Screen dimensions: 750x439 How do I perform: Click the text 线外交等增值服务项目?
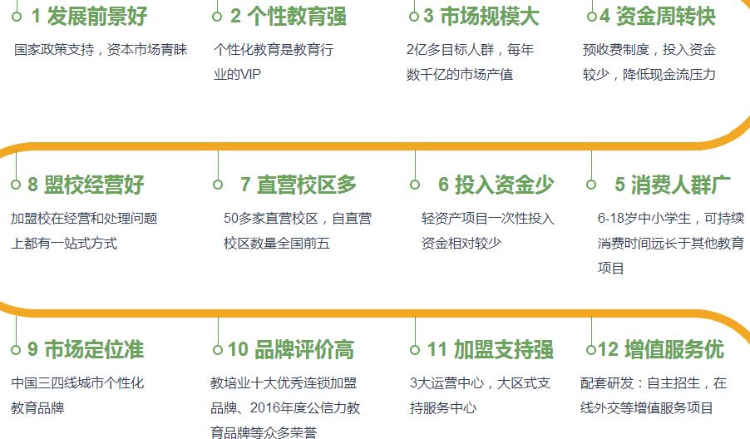[647, 408]
